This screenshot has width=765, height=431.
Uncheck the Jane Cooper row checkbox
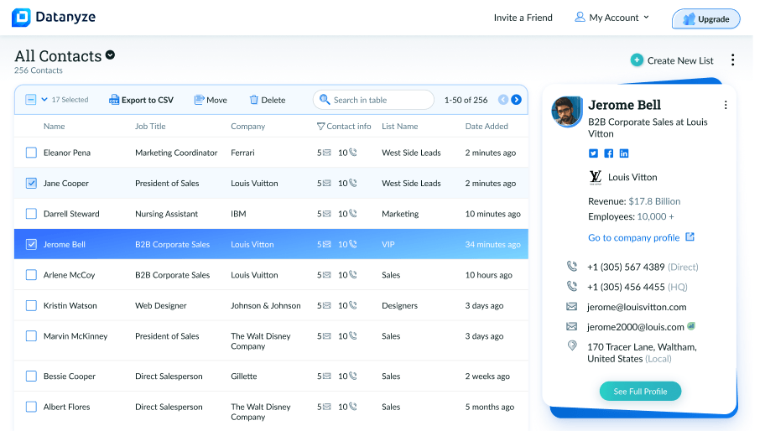(31, 184)
